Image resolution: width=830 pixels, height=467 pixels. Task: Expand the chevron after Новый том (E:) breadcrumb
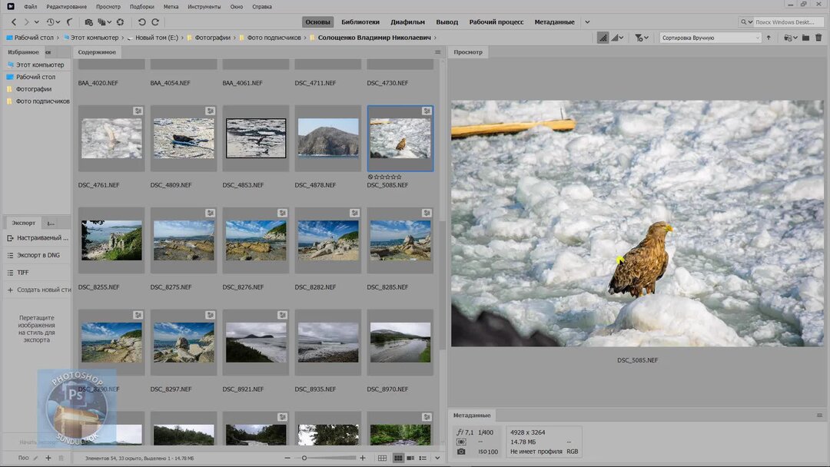[x=183, y=38]
